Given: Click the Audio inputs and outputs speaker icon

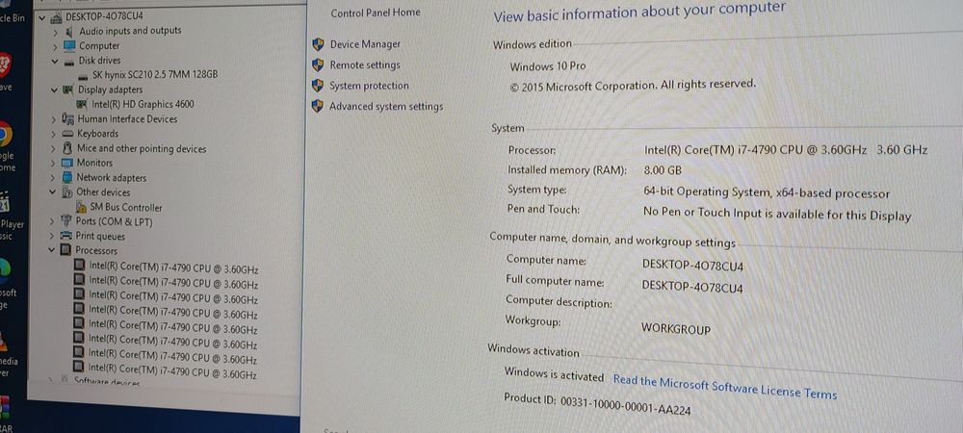Looking at the screenshot, I should tap(68, 32).
